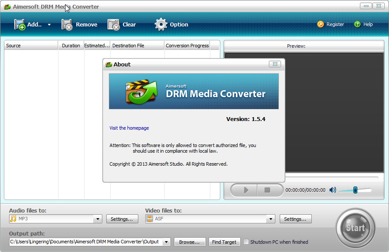Open video Settings next to ASF

[x=295, y=219]
